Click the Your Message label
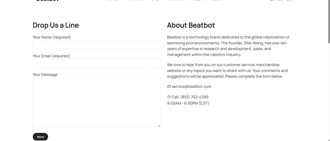The image size is (330, 141). pyautogui.click(x=45, y=75)
